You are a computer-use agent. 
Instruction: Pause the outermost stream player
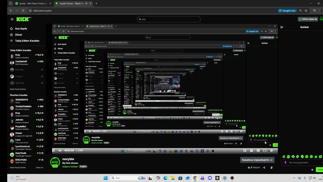[53, 150]
